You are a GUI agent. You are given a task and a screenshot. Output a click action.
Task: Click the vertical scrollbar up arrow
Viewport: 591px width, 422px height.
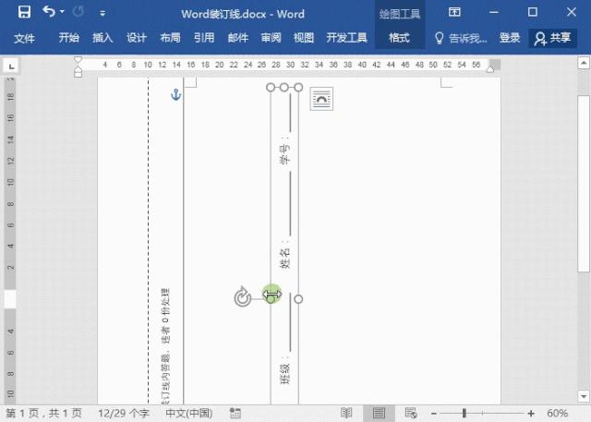(x=584, y=63)
